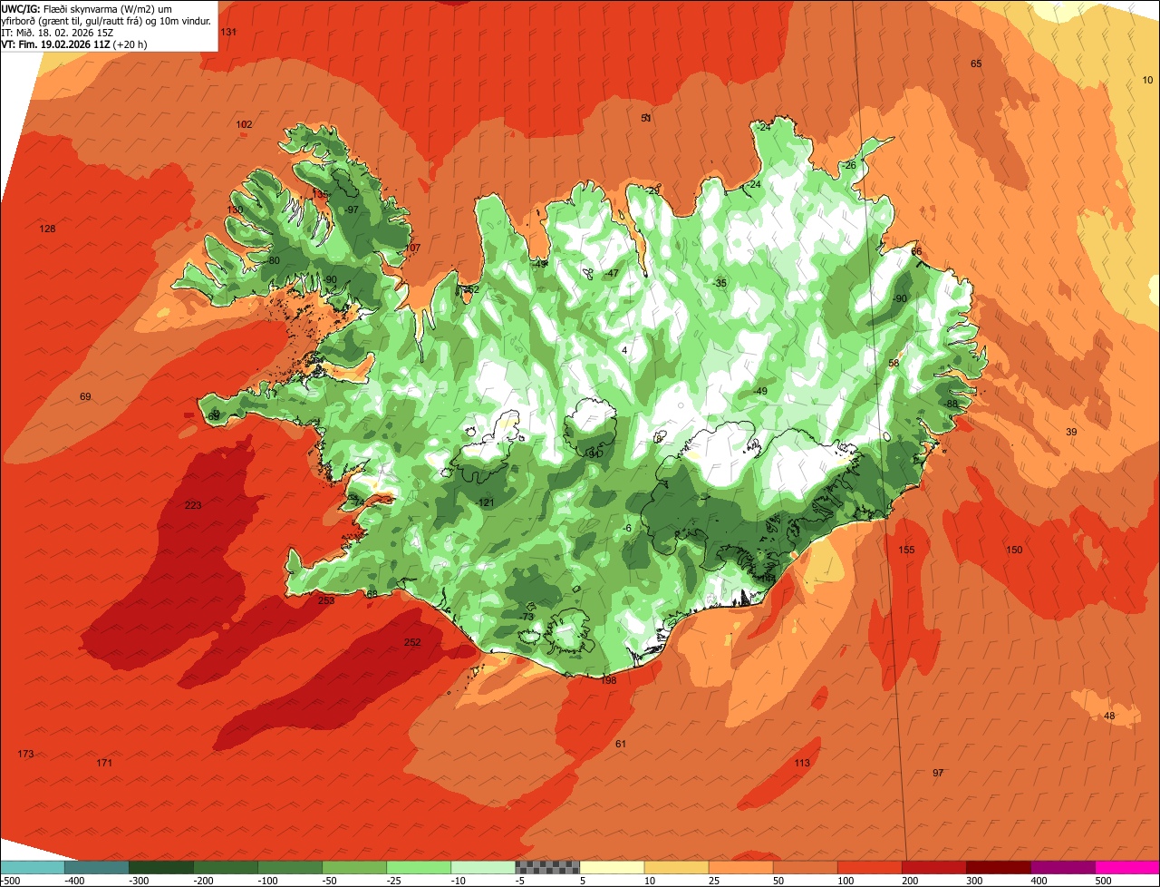
Task: Click the map value '121'
Action: click(x=487, y=502)
